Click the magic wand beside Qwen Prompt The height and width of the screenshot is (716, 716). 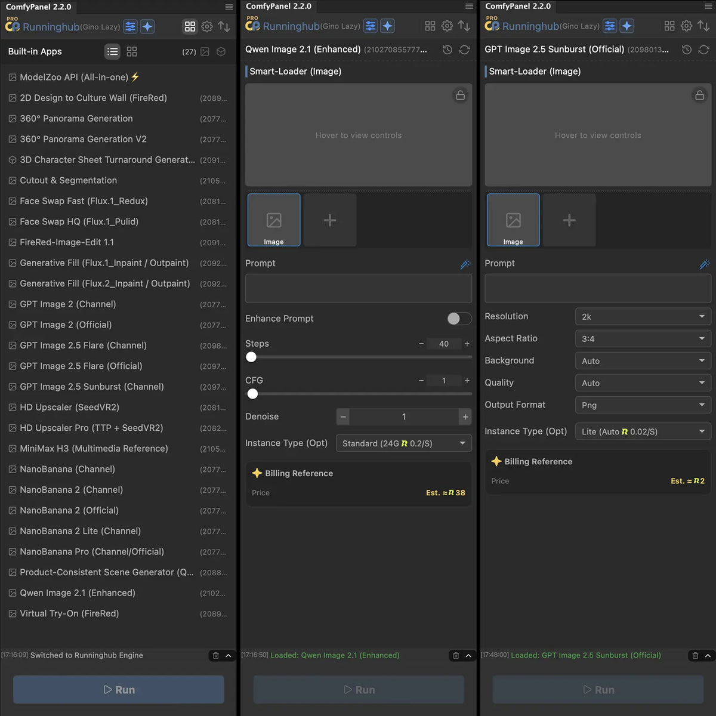click(465, 264)
